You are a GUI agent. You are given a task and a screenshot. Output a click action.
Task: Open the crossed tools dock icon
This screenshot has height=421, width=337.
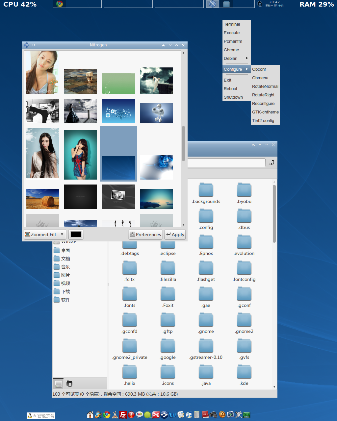pyautogui.click(x=239, y=415)
